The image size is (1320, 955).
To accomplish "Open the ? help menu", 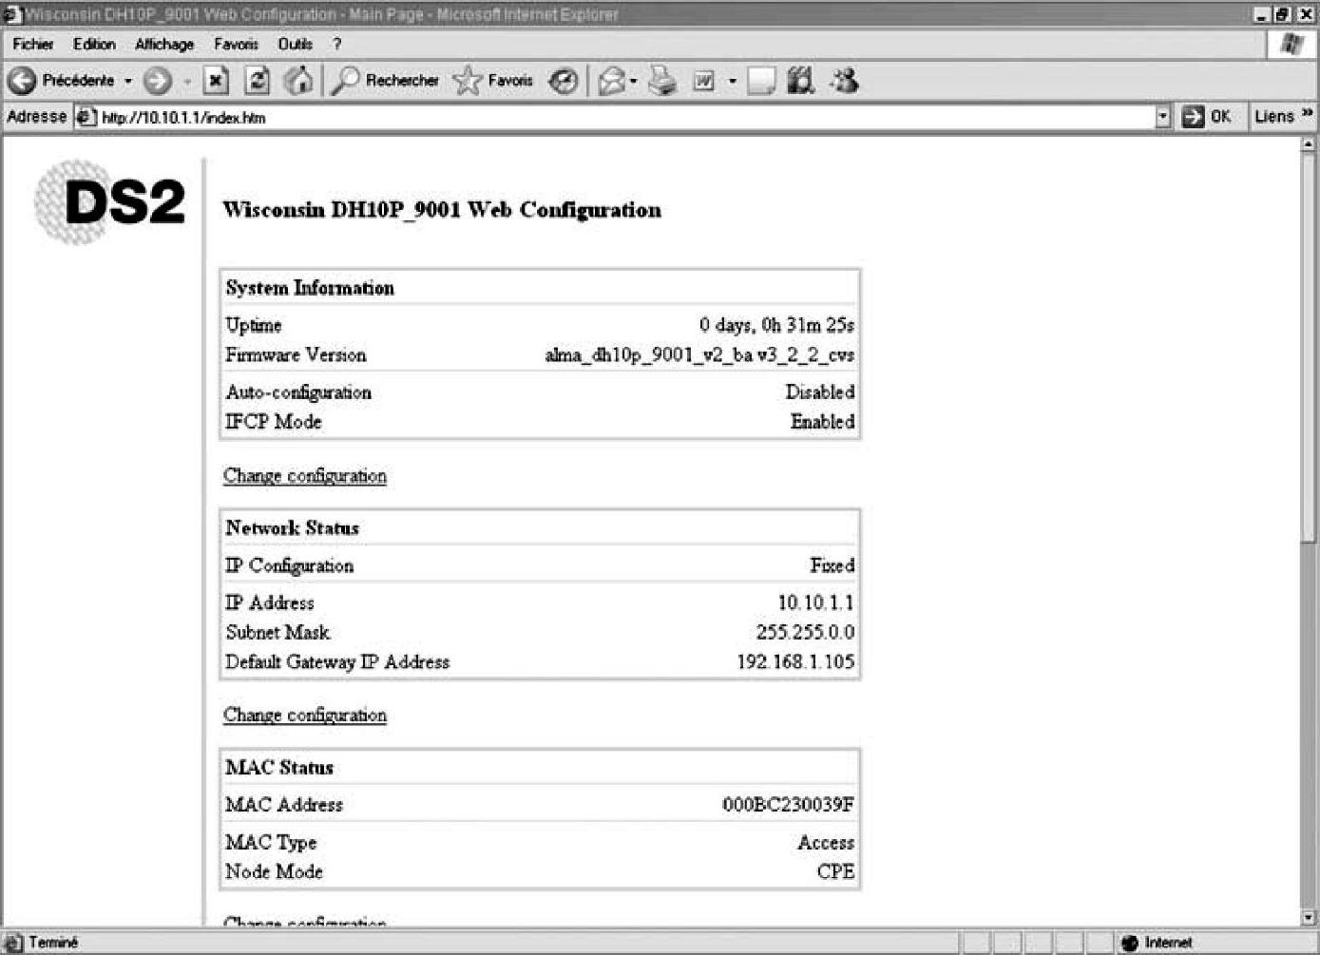I will point(336,45).
